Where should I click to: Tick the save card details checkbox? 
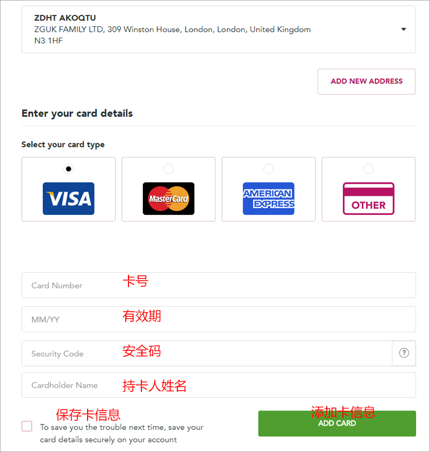pos(27,426)
